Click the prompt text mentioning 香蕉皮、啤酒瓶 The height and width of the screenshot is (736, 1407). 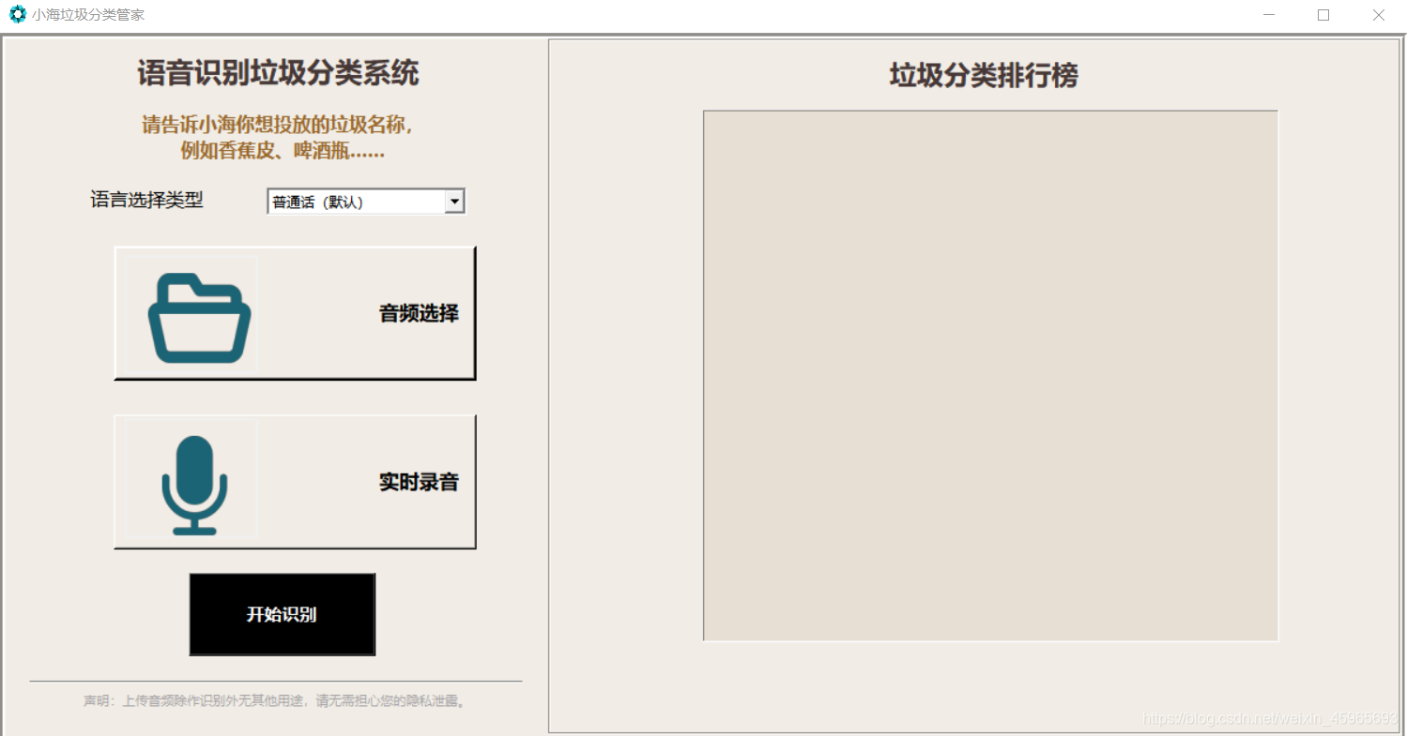pos(283,151)
